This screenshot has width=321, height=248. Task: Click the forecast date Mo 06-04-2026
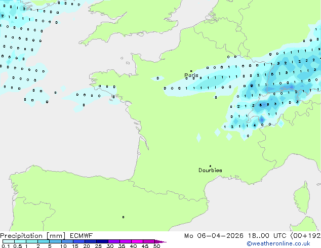[x=214, y=236]
